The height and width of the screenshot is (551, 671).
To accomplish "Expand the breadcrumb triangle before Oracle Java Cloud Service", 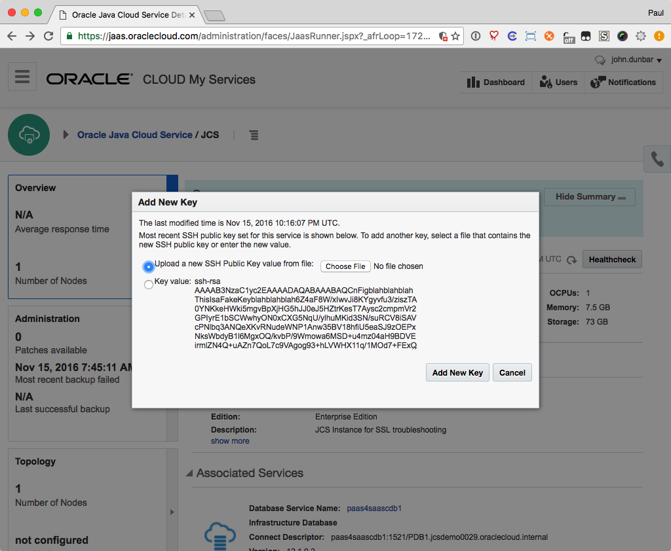I will pos(66,135).
